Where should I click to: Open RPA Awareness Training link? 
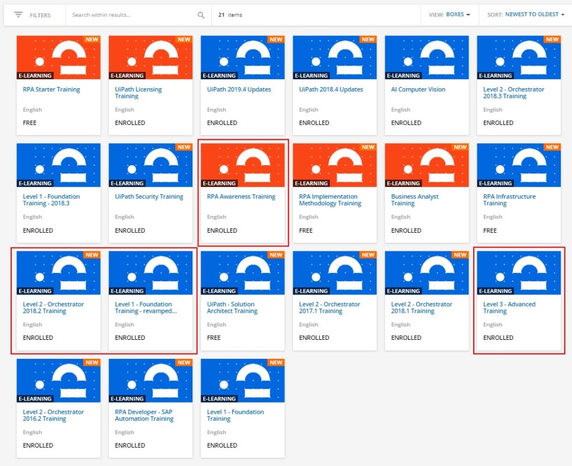click(241, 197)
